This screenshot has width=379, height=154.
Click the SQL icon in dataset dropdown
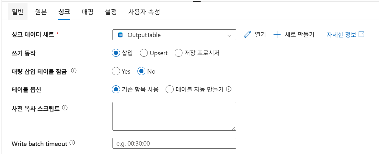[x=120, y=35]
